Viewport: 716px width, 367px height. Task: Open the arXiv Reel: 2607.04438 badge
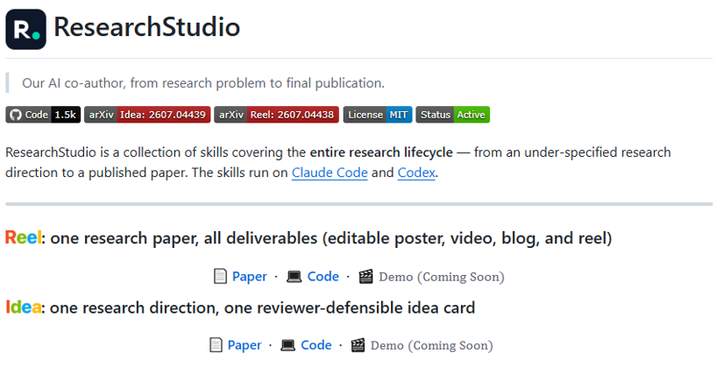point(276,115)
